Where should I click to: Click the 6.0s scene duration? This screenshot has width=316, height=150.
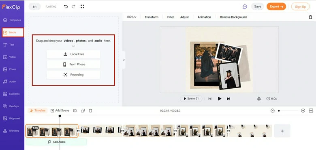pyautogui.click(x=271, y=99)
